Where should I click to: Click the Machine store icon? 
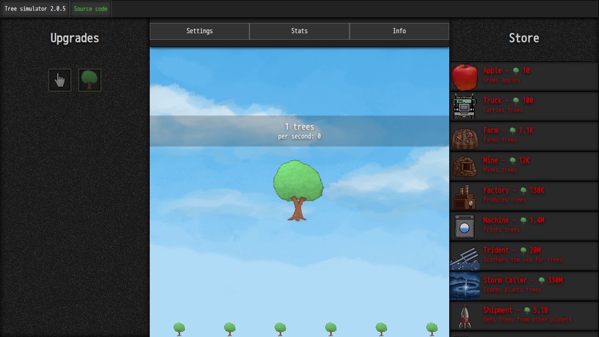point(465,227)
